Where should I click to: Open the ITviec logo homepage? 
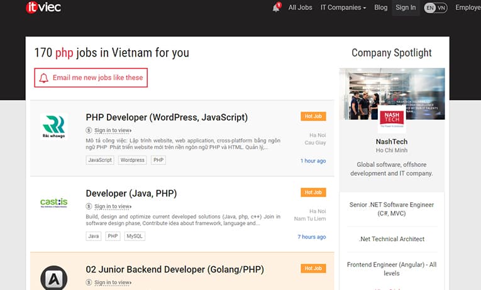(x=43, y=8)
